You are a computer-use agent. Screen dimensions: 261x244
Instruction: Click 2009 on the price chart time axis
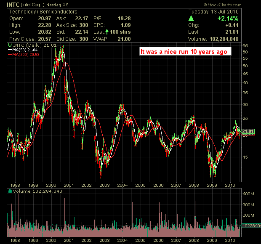212,185
